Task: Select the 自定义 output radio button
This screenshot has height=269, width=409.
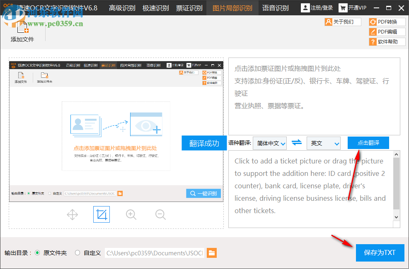Action: tap(77, 252)
